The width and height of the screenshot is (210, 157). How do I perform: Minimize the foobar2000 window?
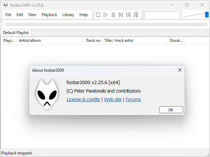[172, 5]
